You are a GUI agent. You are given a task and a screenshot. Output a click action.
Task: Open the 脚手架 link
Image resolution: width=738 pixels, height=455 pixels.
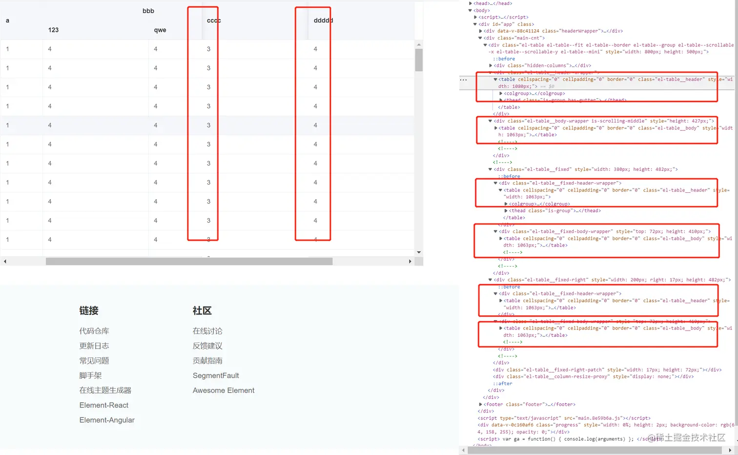91,375
